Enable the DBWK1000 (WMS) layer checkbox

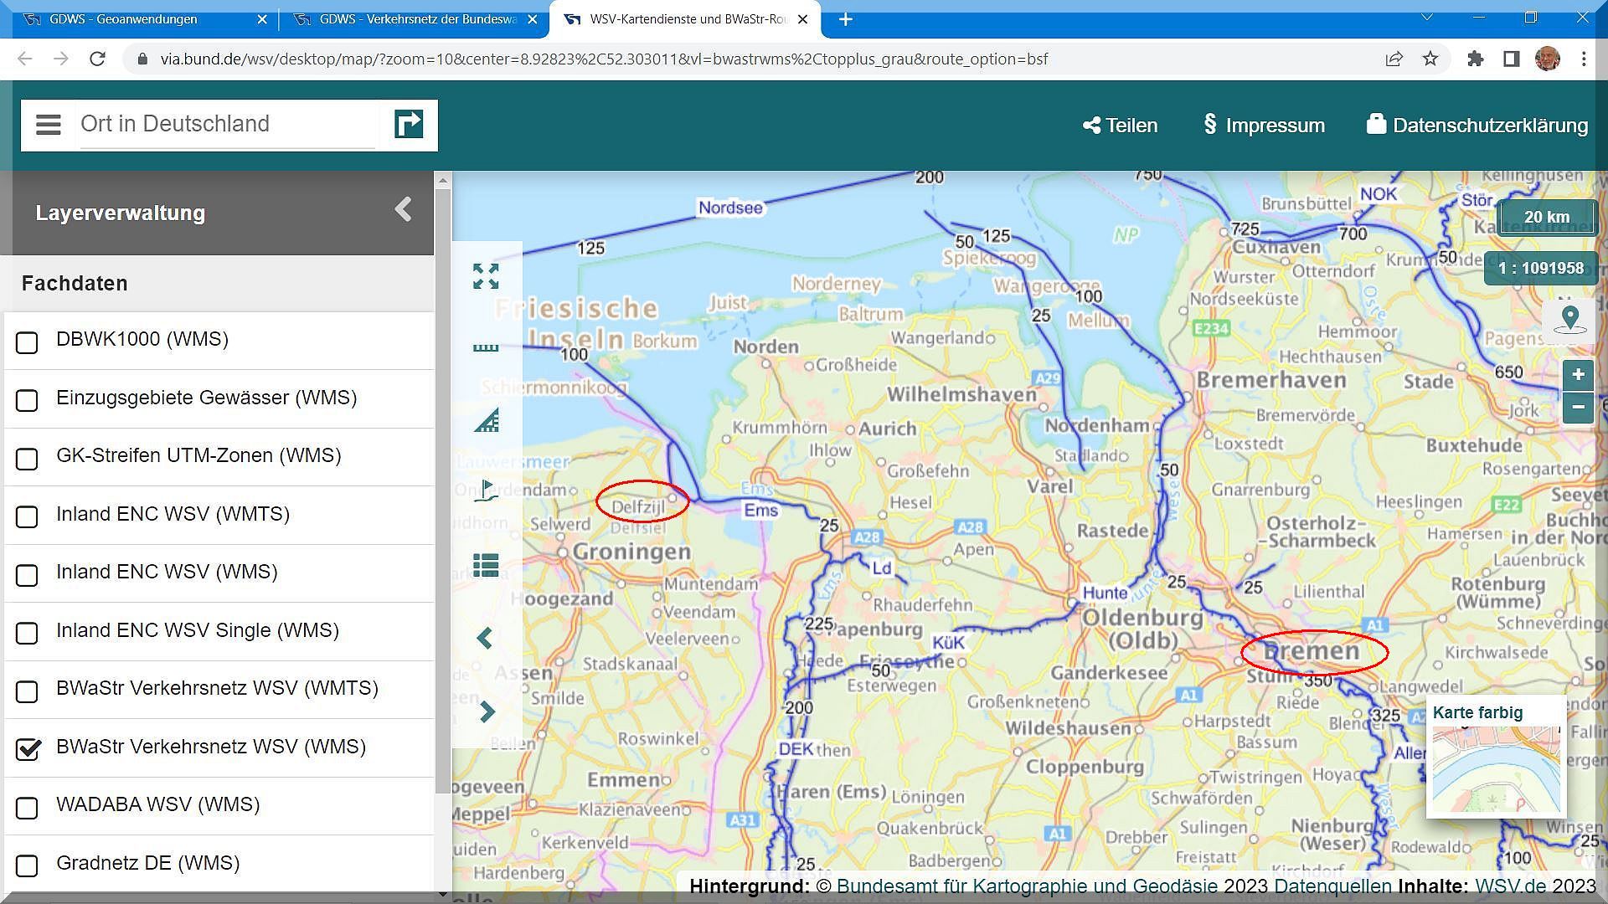27,342
